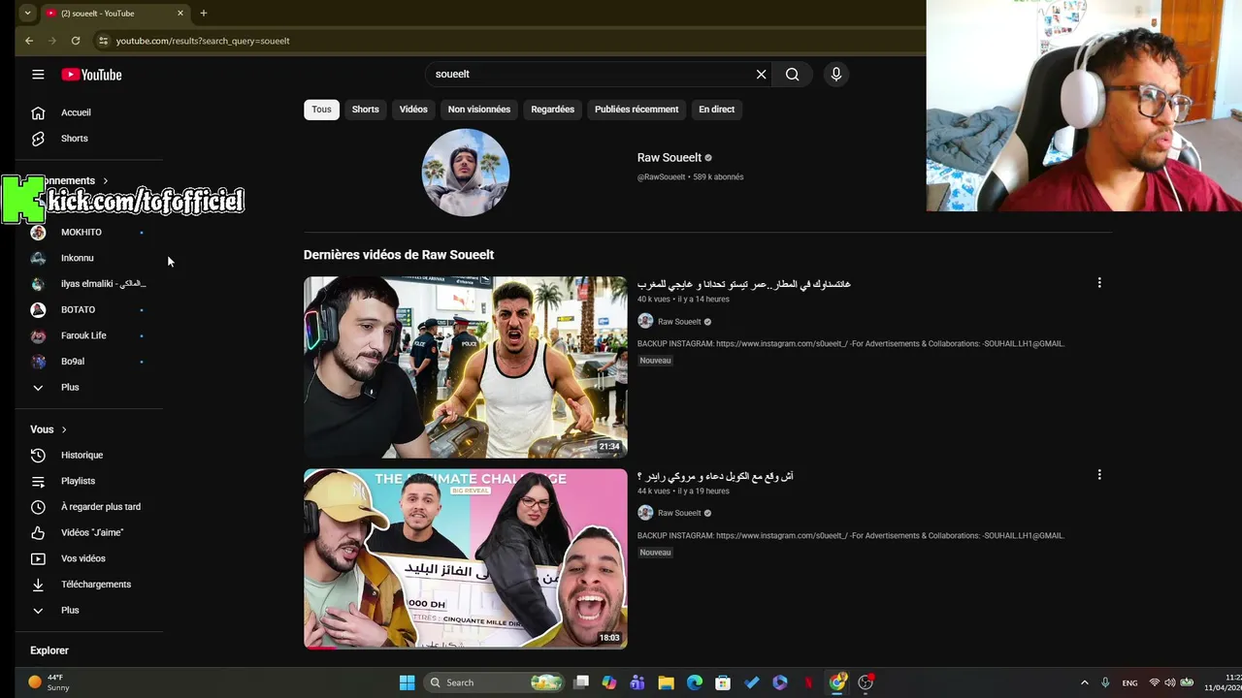Screen dimensions: 1242x698
Task: Clear the search box with the X icon
Action: 761,74
